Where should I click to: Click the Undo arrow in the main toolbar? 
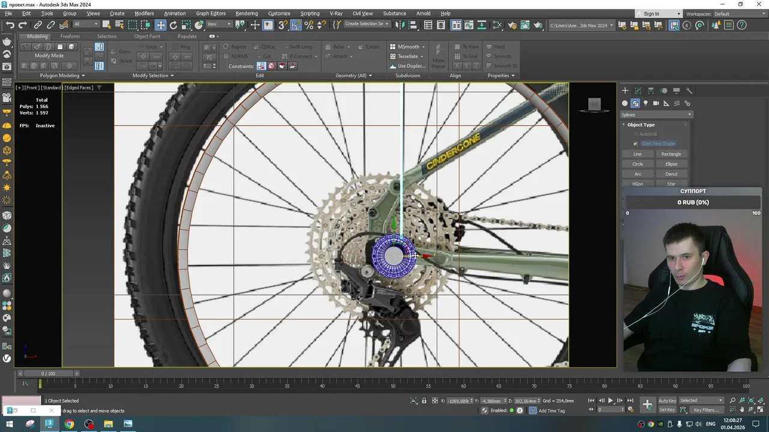[10, 25]
